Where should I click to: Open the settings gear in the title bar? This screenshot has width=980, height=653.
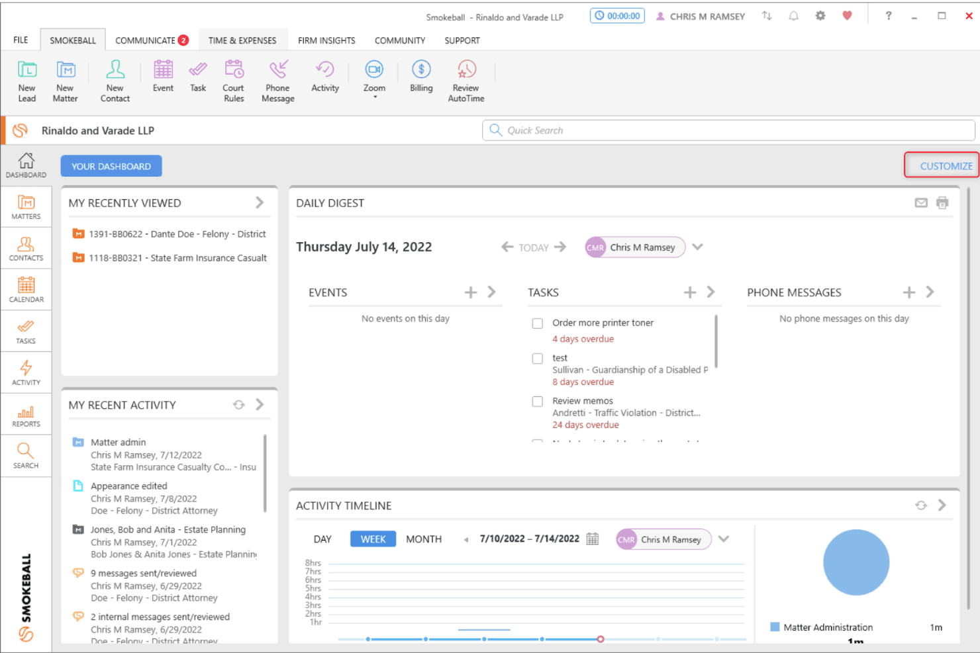(820, 16)
